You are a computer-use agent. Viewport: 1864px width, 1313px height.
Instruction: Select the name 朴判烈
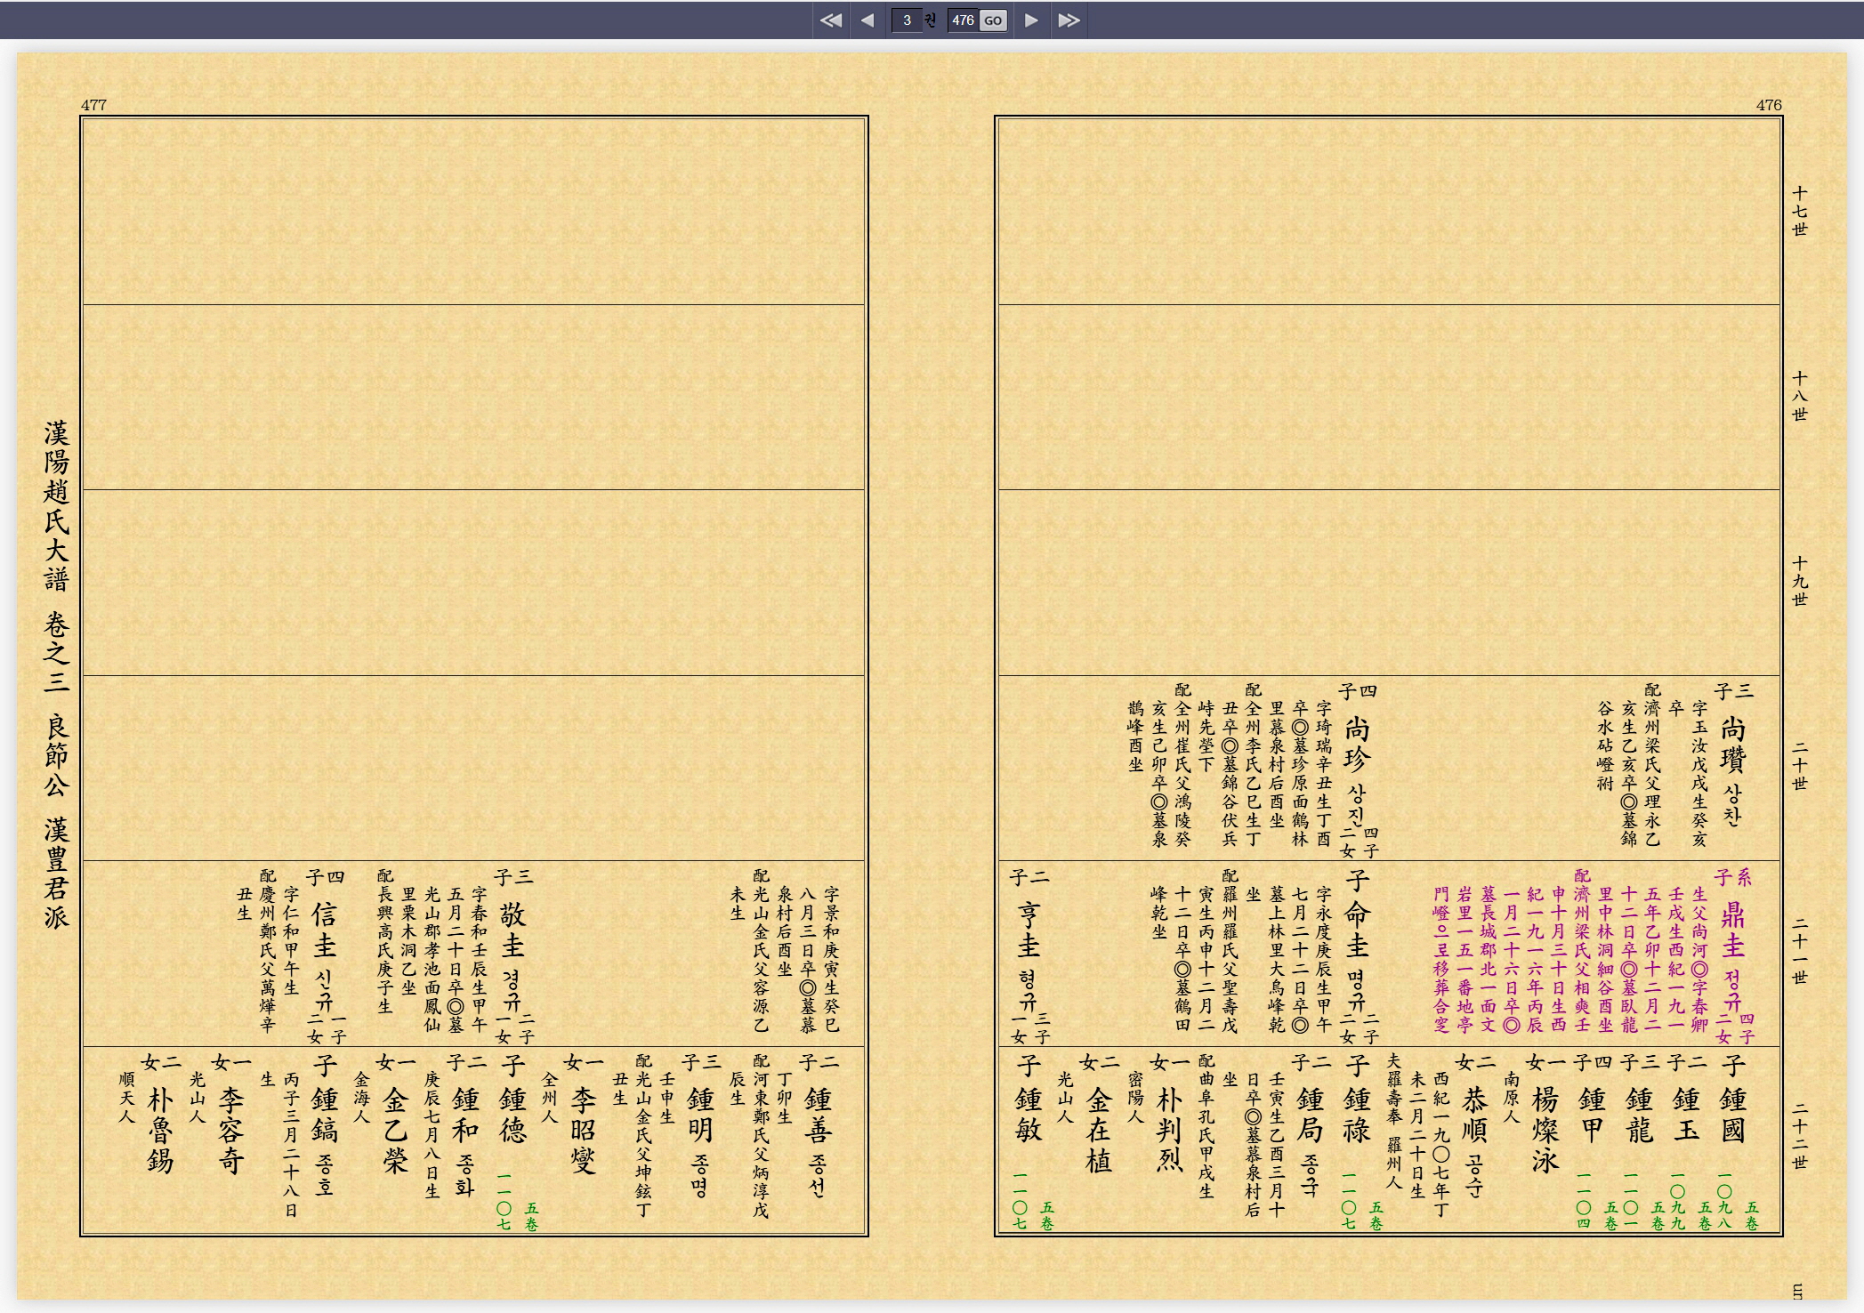pos(1168,1130)
